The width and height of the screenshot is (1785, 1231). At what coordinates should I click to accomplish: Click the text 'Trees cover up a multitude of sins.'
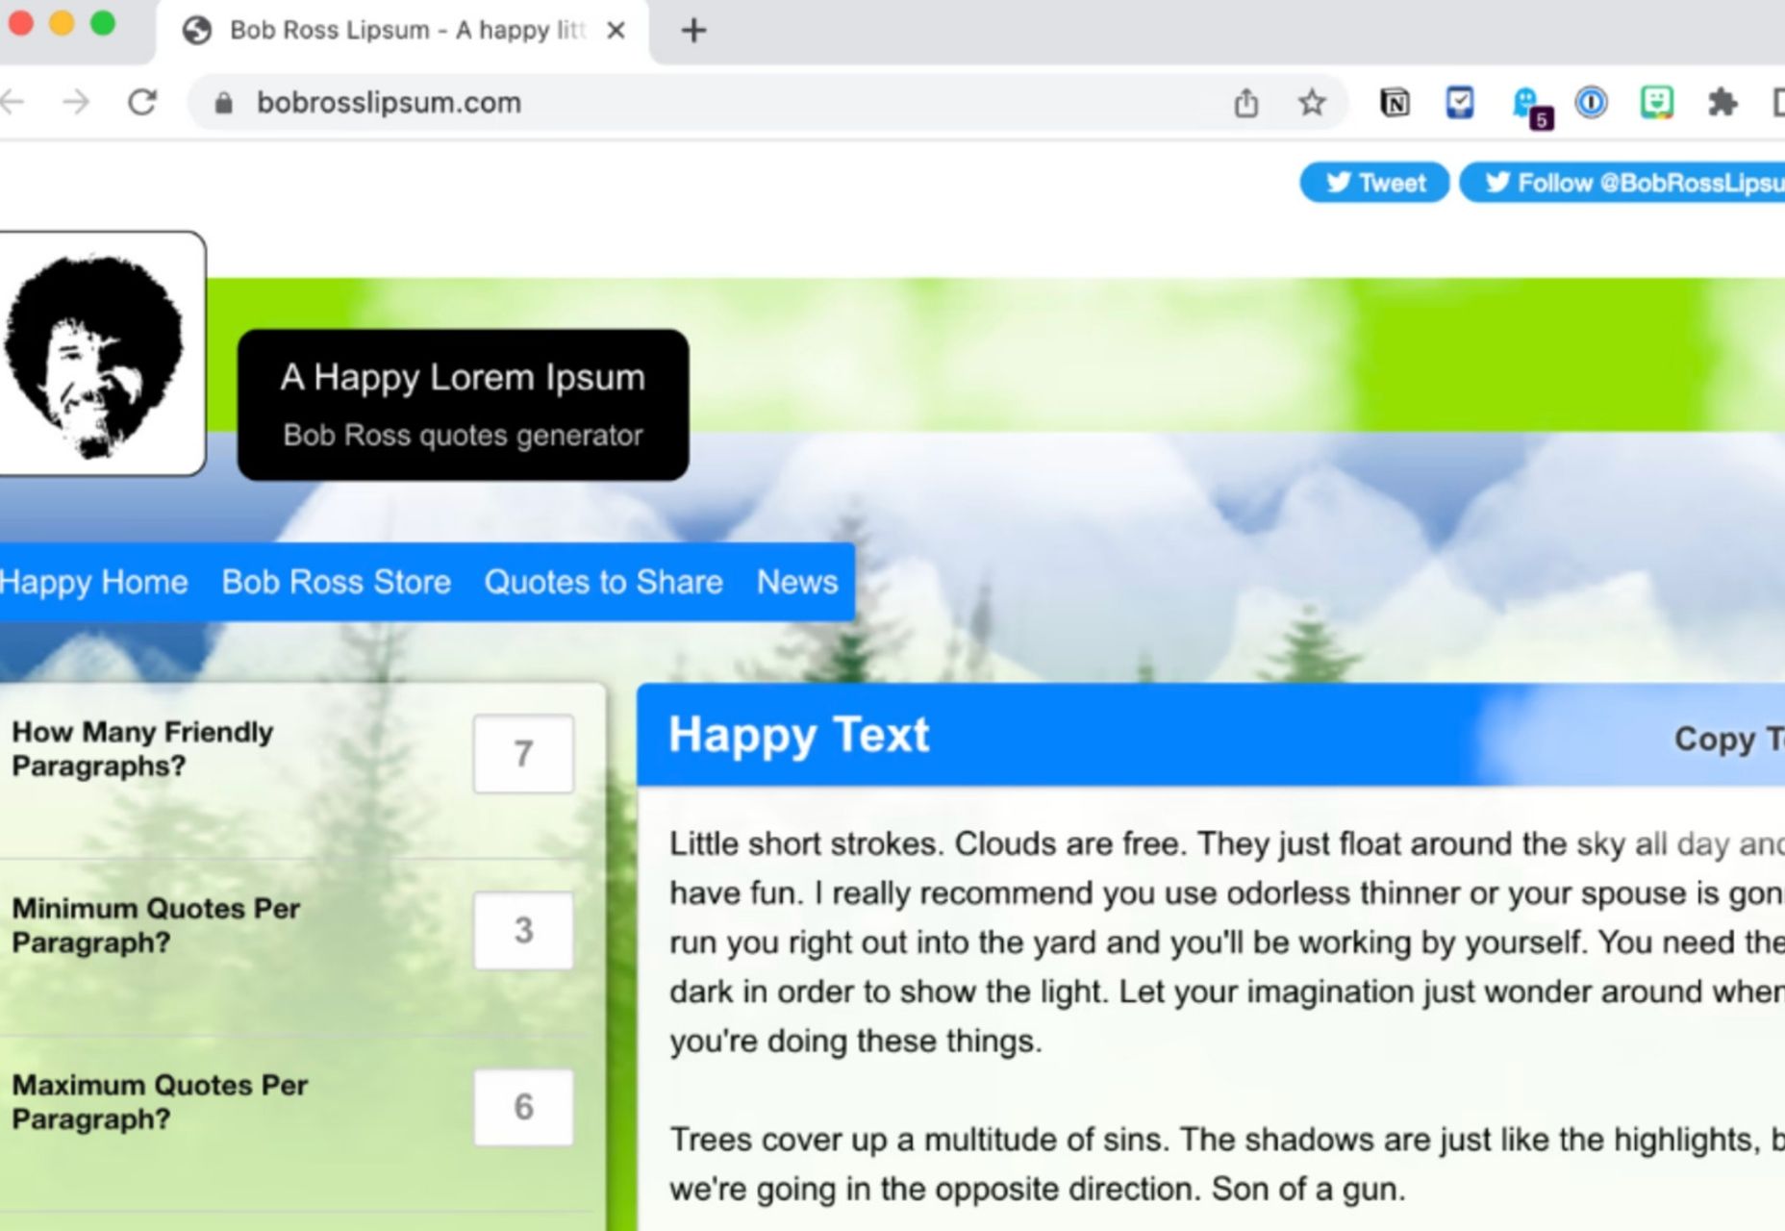point(920,1140)
